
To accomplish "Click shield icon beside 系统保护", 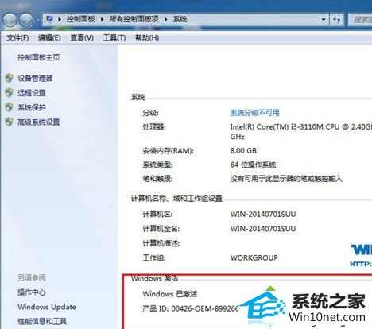I will pos(10,107).
